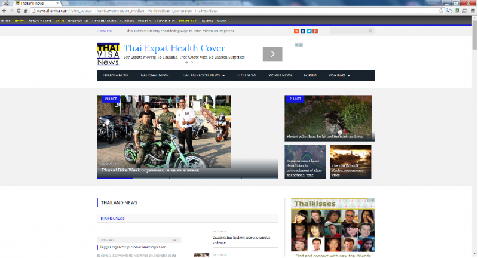Open the Twitter social icon

309,31
